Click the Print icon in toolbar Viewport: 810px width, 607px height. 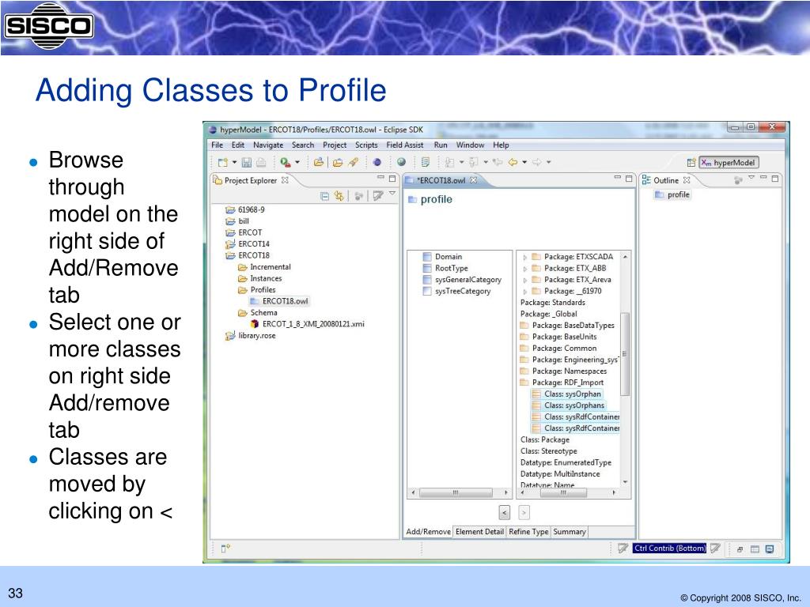(x=261, y=163)
